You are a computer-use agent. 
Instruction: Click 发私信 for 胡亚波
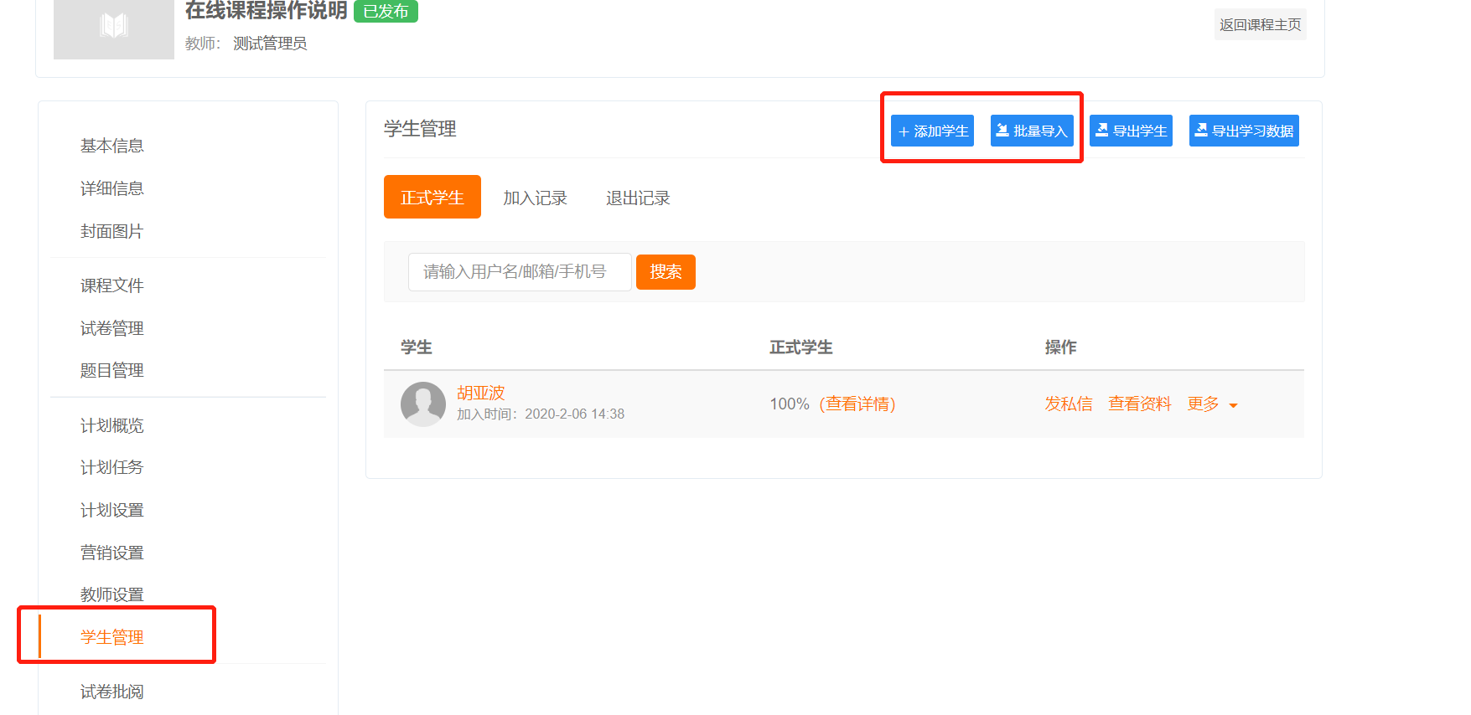[1069, 404]
